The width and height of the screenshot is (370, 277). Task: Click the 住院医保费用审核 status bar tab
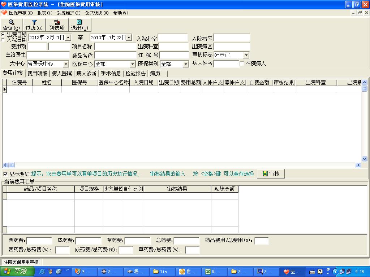coord(21,262)
